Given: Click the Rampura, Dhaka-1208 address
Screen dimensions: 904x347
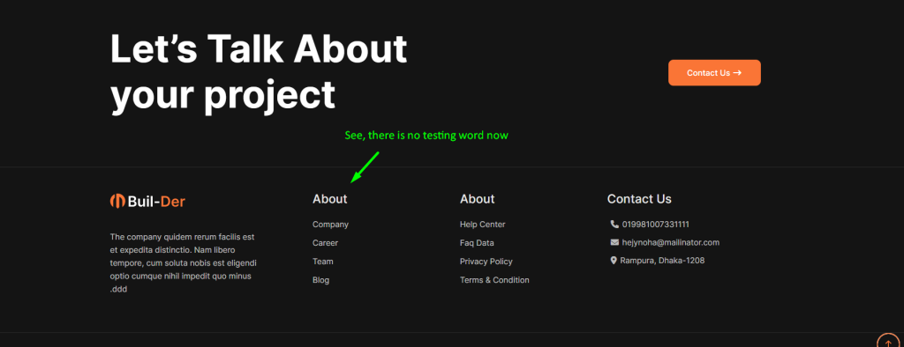Looking at the screenshot, I should [x=662, y=261].
